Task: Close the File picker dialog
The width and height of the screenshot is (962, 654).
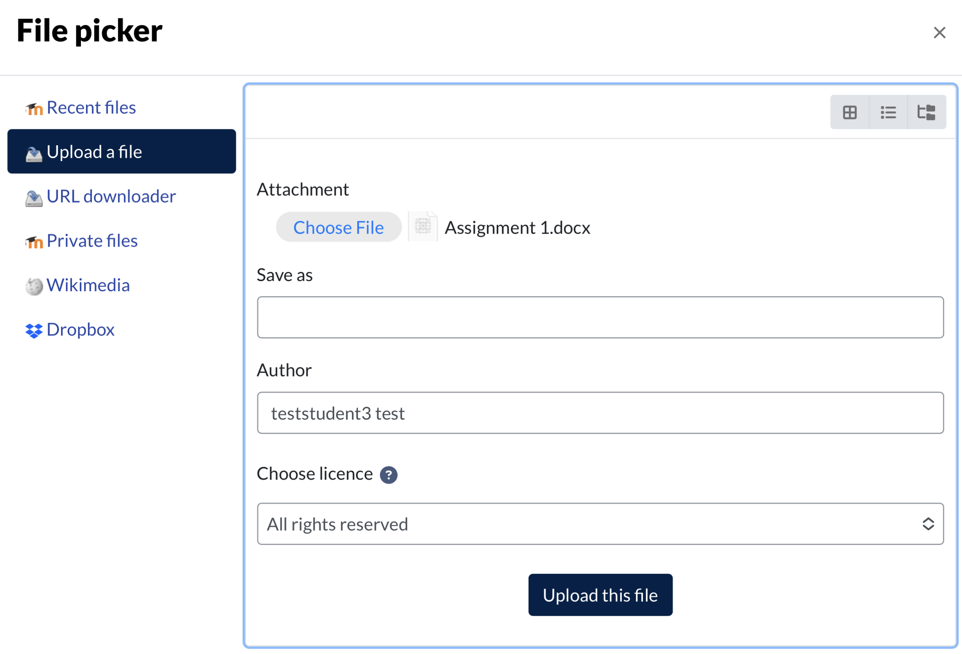Action: (939, 32)
